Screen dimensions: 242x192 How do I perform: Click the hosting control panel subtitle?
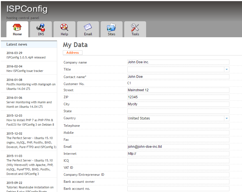coord(23,18)
